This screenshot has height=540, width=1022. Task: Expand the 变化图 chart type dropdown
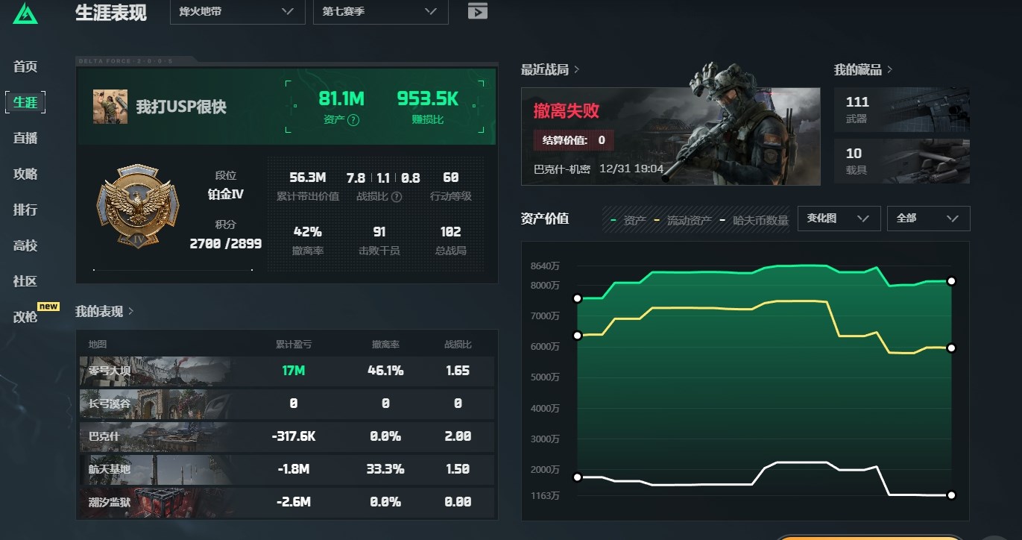point(839,219)
